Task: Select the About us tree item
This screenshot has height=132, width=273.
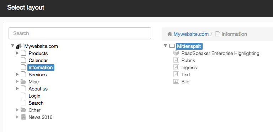Action: 38,89
